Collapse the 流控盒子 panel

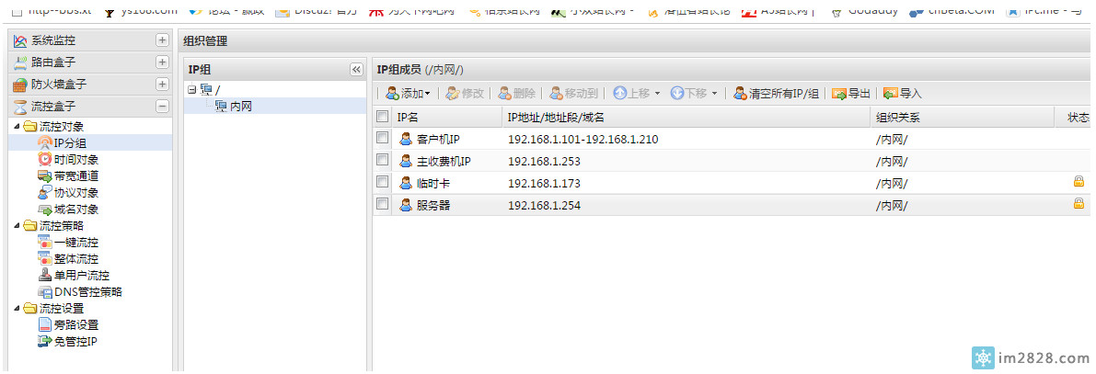click(x=162, y=107)
